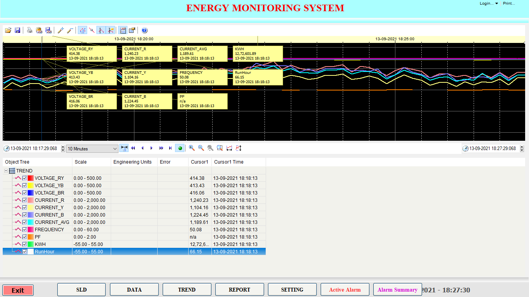Save the trend with the floppy disk icon

[17, 30]
